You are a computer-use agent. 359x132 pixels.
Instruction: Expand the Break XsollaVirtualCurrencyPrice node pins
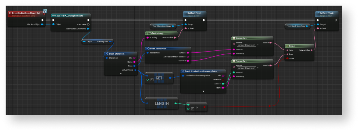tap(203, 91)
